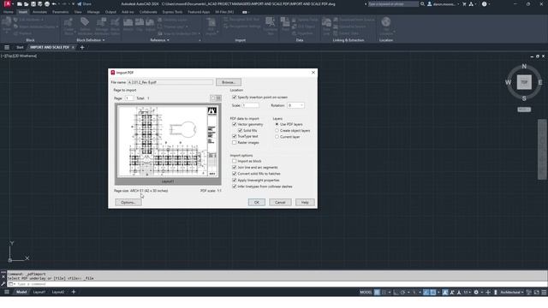
Task: Click the Scale input field
Action: click(251, 105)
